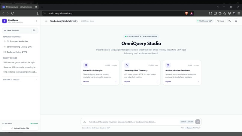The image size is (242, 136).
Task: Click the Upload Studio CSV button
Action: (x=20, y=128)
